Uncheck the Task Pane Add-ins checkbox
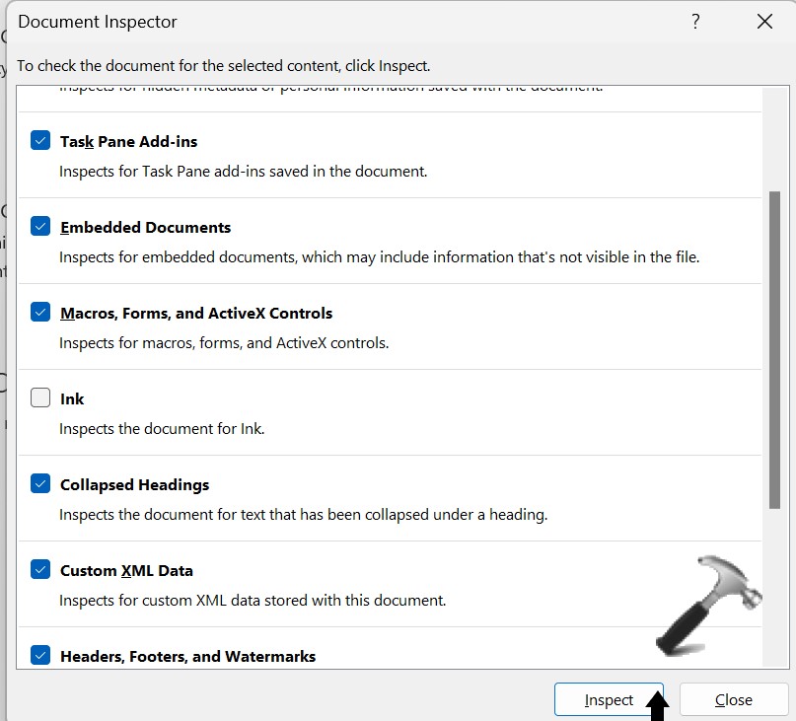The width and height of the screenshot is (796, 721). (40, 141)
